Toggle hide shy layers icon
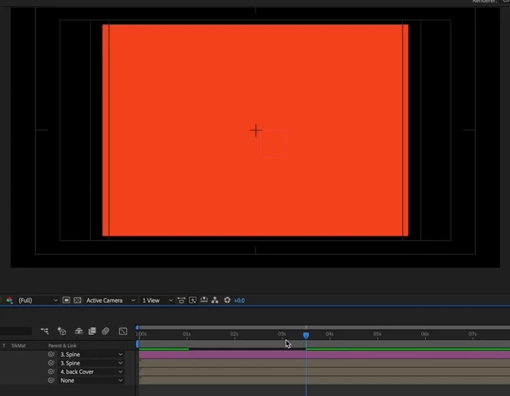The height and width of the screenshot is (396, 510). click(x=79, y=331)
